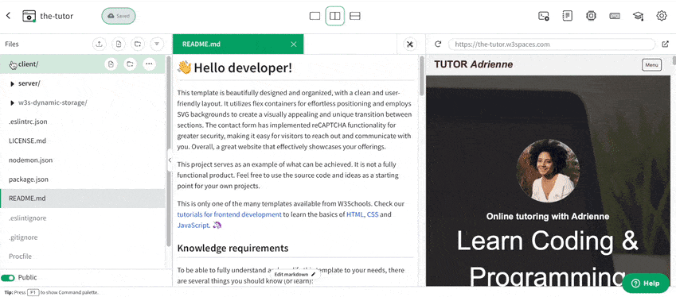The height and width of the screenshot is (297, 676).
Task: Click the README editor vertical scrollbar
Action: (x=422, y=76)
